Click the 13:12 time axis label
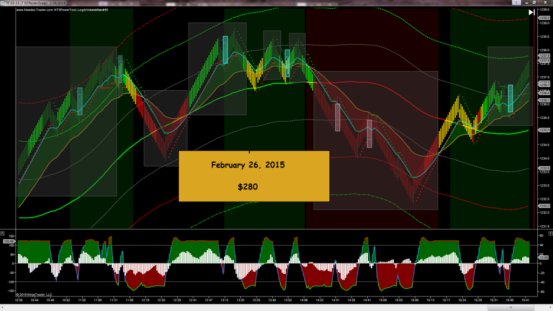The image size is (553, 311). pos(225,300)
